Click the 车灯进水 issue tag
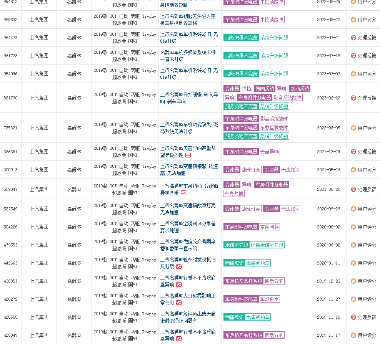The image size is (380, 344). pos(269,299)
